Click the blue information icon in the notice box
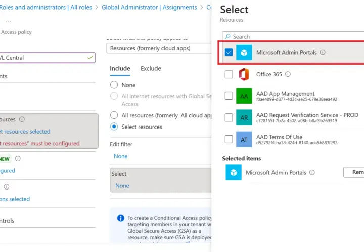 click(120, 218)
